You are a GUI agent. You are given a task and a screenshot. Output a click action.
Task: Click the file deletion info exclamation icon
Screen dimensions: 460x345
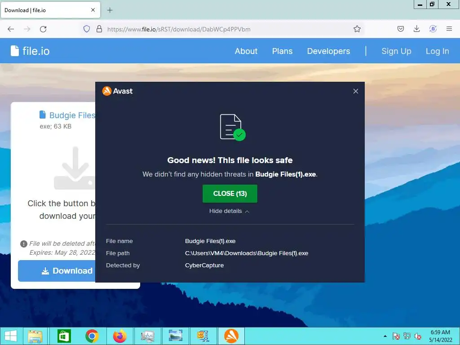[23, 244]
